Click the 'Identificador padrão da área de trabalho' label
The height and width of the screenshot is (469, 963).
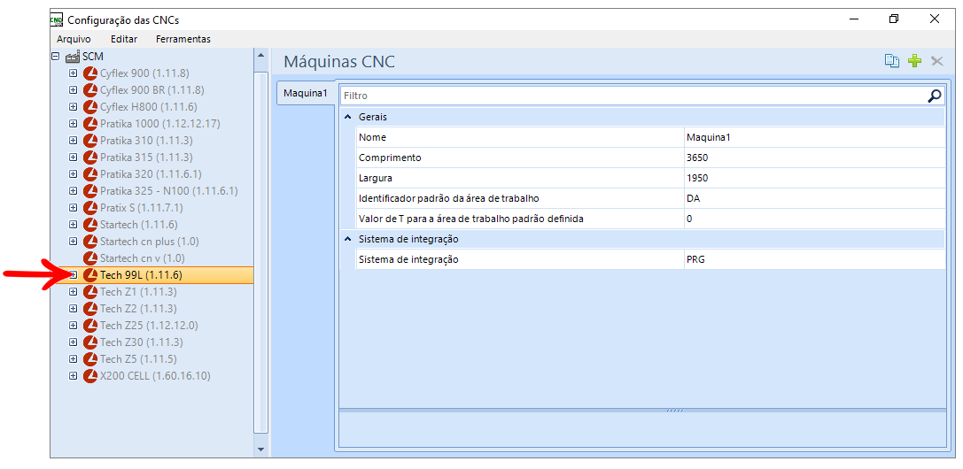[x=449, y=198]
